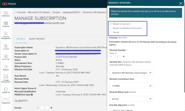185x111 pixels.
Task: Click the PRISM logo
Action: point(9,4)
